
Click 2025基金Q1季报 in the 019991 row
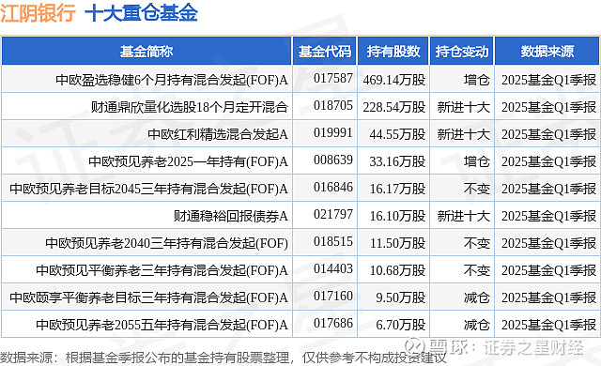pyautogui.click(x=548, y=134)
